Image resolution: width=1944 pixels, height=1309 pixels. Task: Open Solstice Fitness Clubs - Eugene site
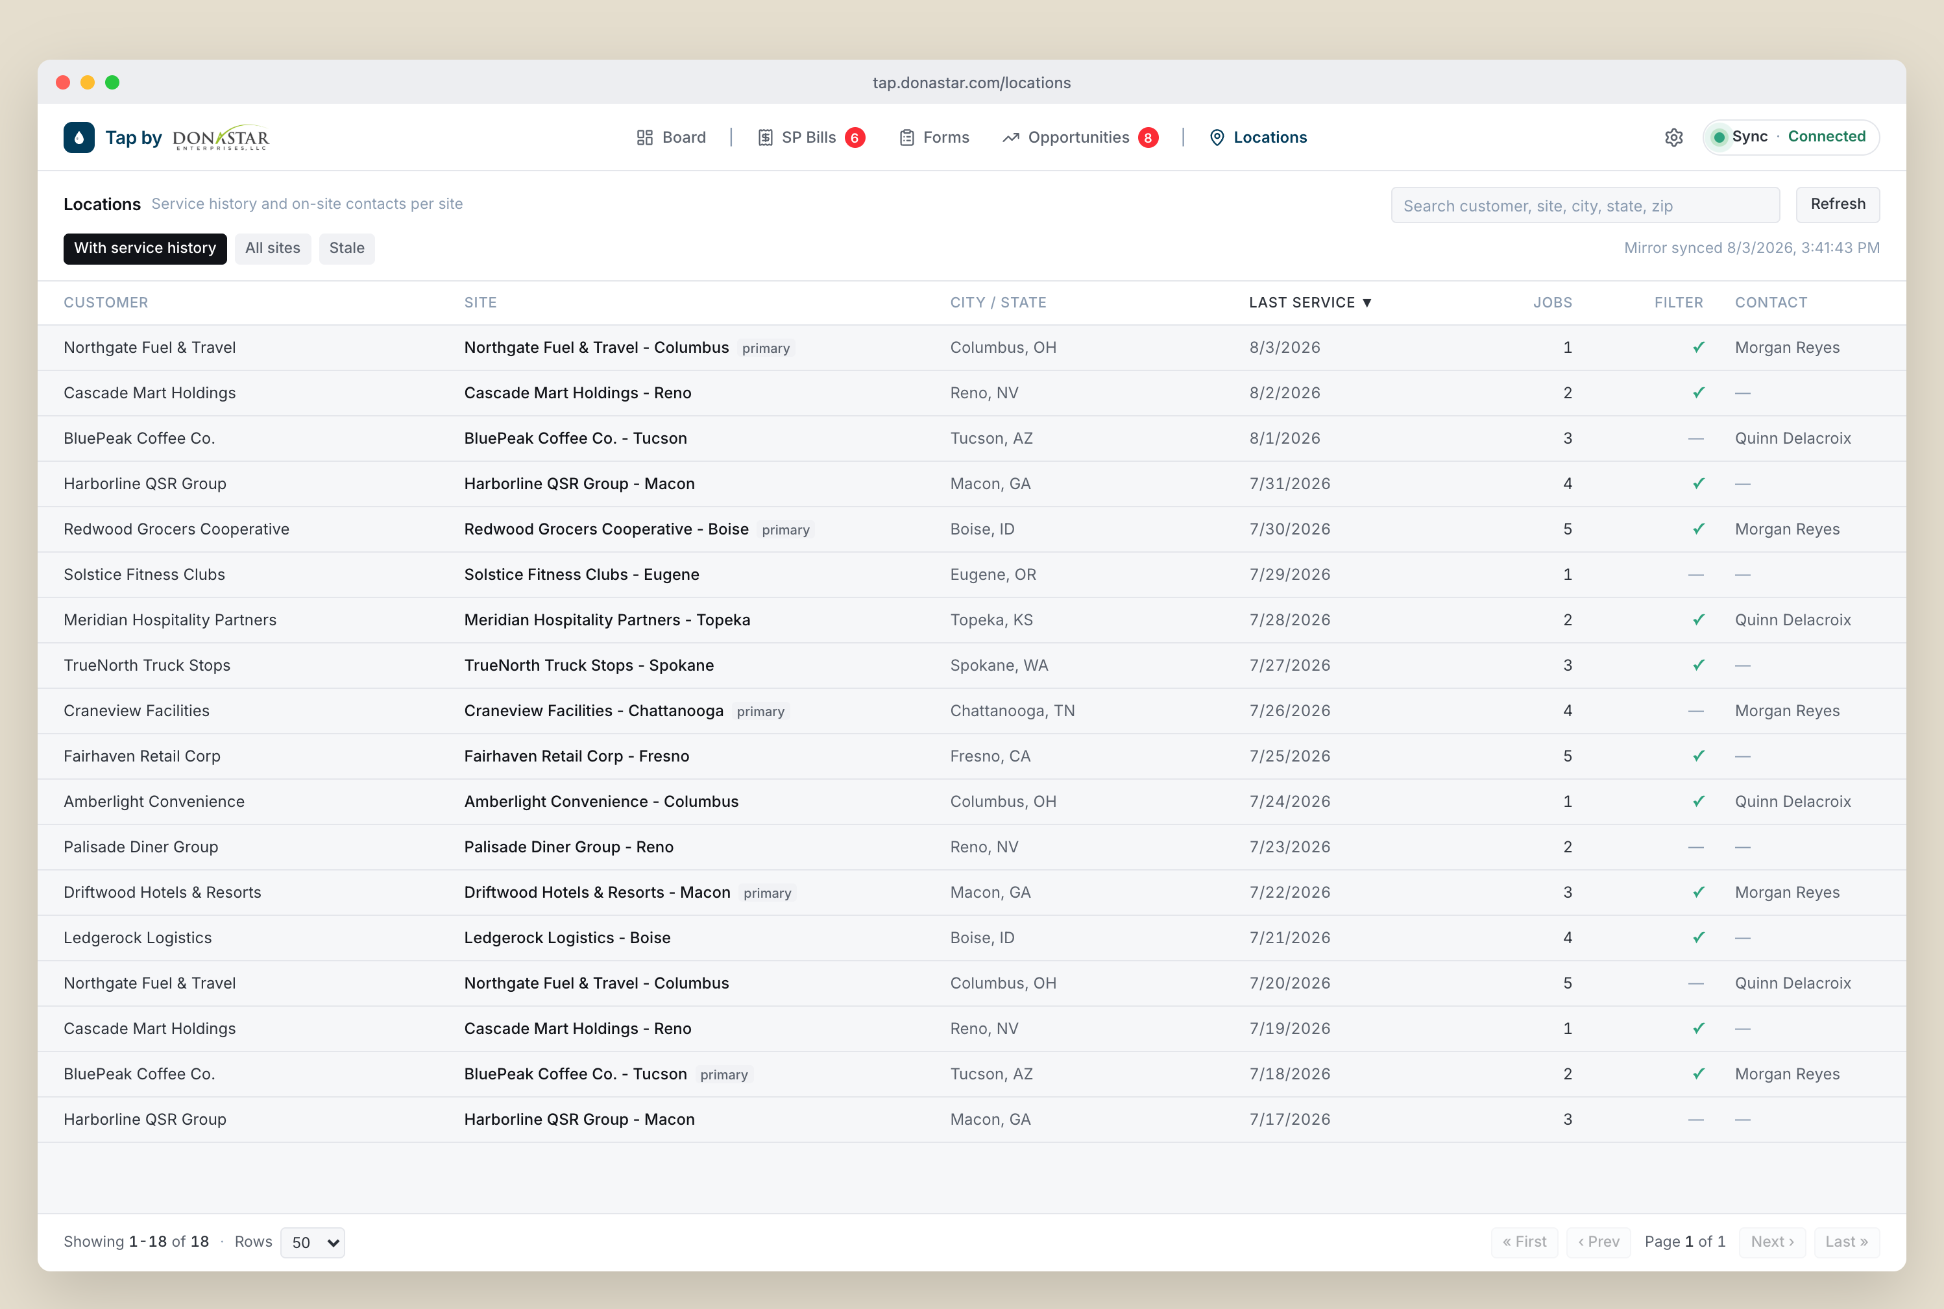581,574
